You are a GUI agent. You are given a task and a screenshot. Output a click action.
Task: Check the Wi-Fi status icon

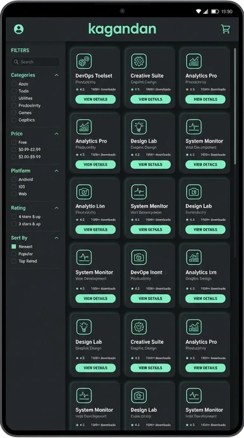tap(198, 11)
